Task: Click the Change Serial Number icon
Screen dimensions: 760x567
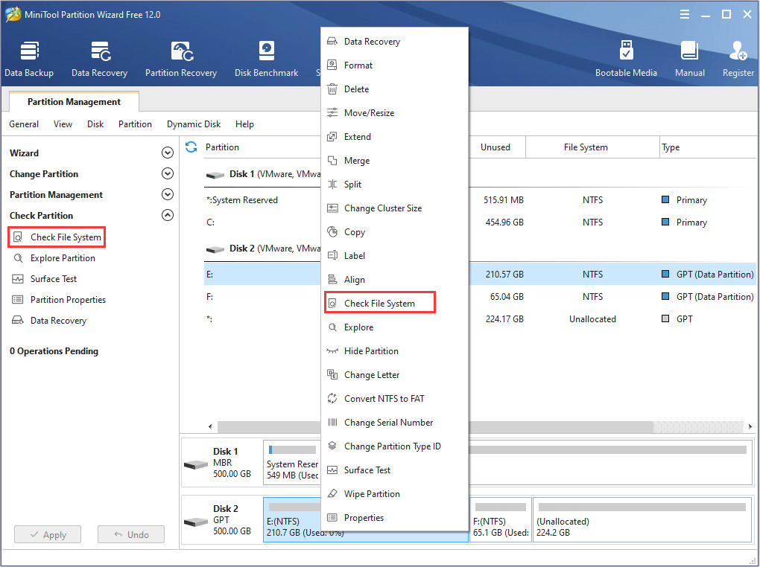Action: (x=332, y=422)
